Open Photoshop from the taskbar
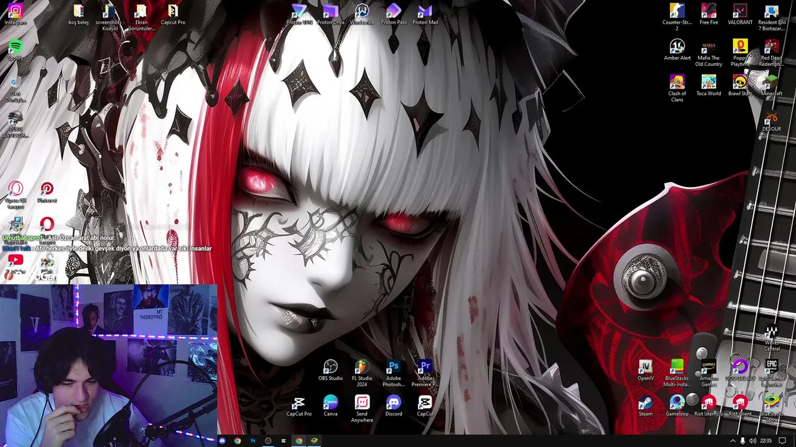796x447 pixels. click(252, 441)
